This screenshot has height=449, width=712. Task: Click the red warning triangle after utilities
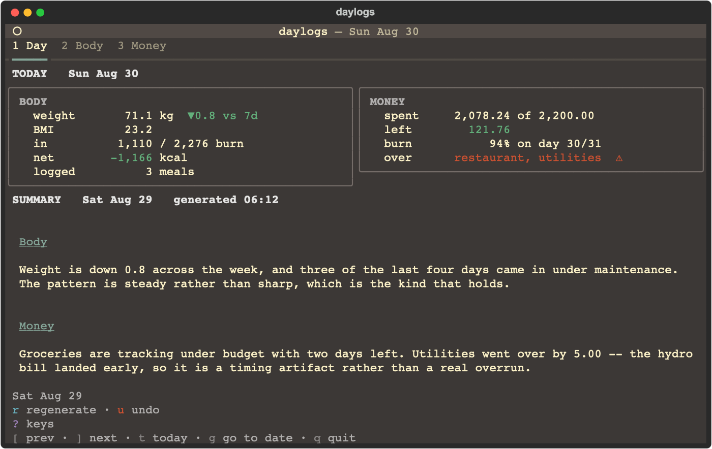coord(619,158)
